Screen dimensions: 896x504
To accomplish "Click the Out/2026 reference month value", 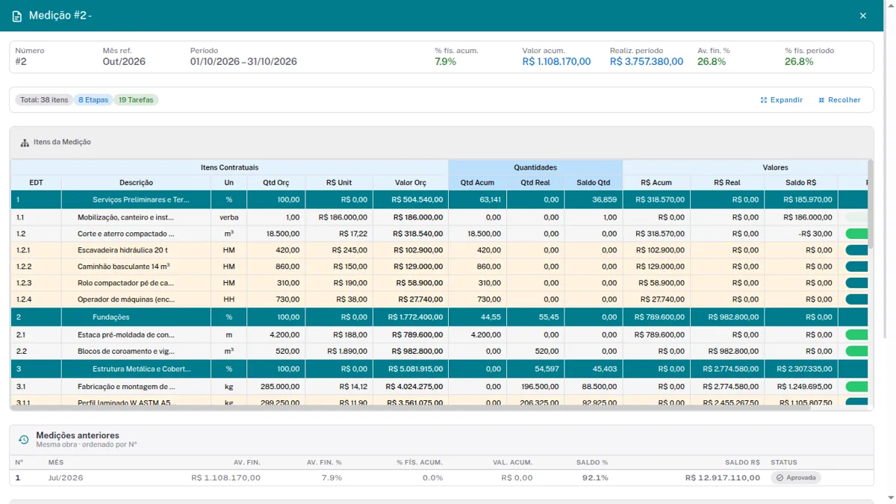I will tap(124, 62).
